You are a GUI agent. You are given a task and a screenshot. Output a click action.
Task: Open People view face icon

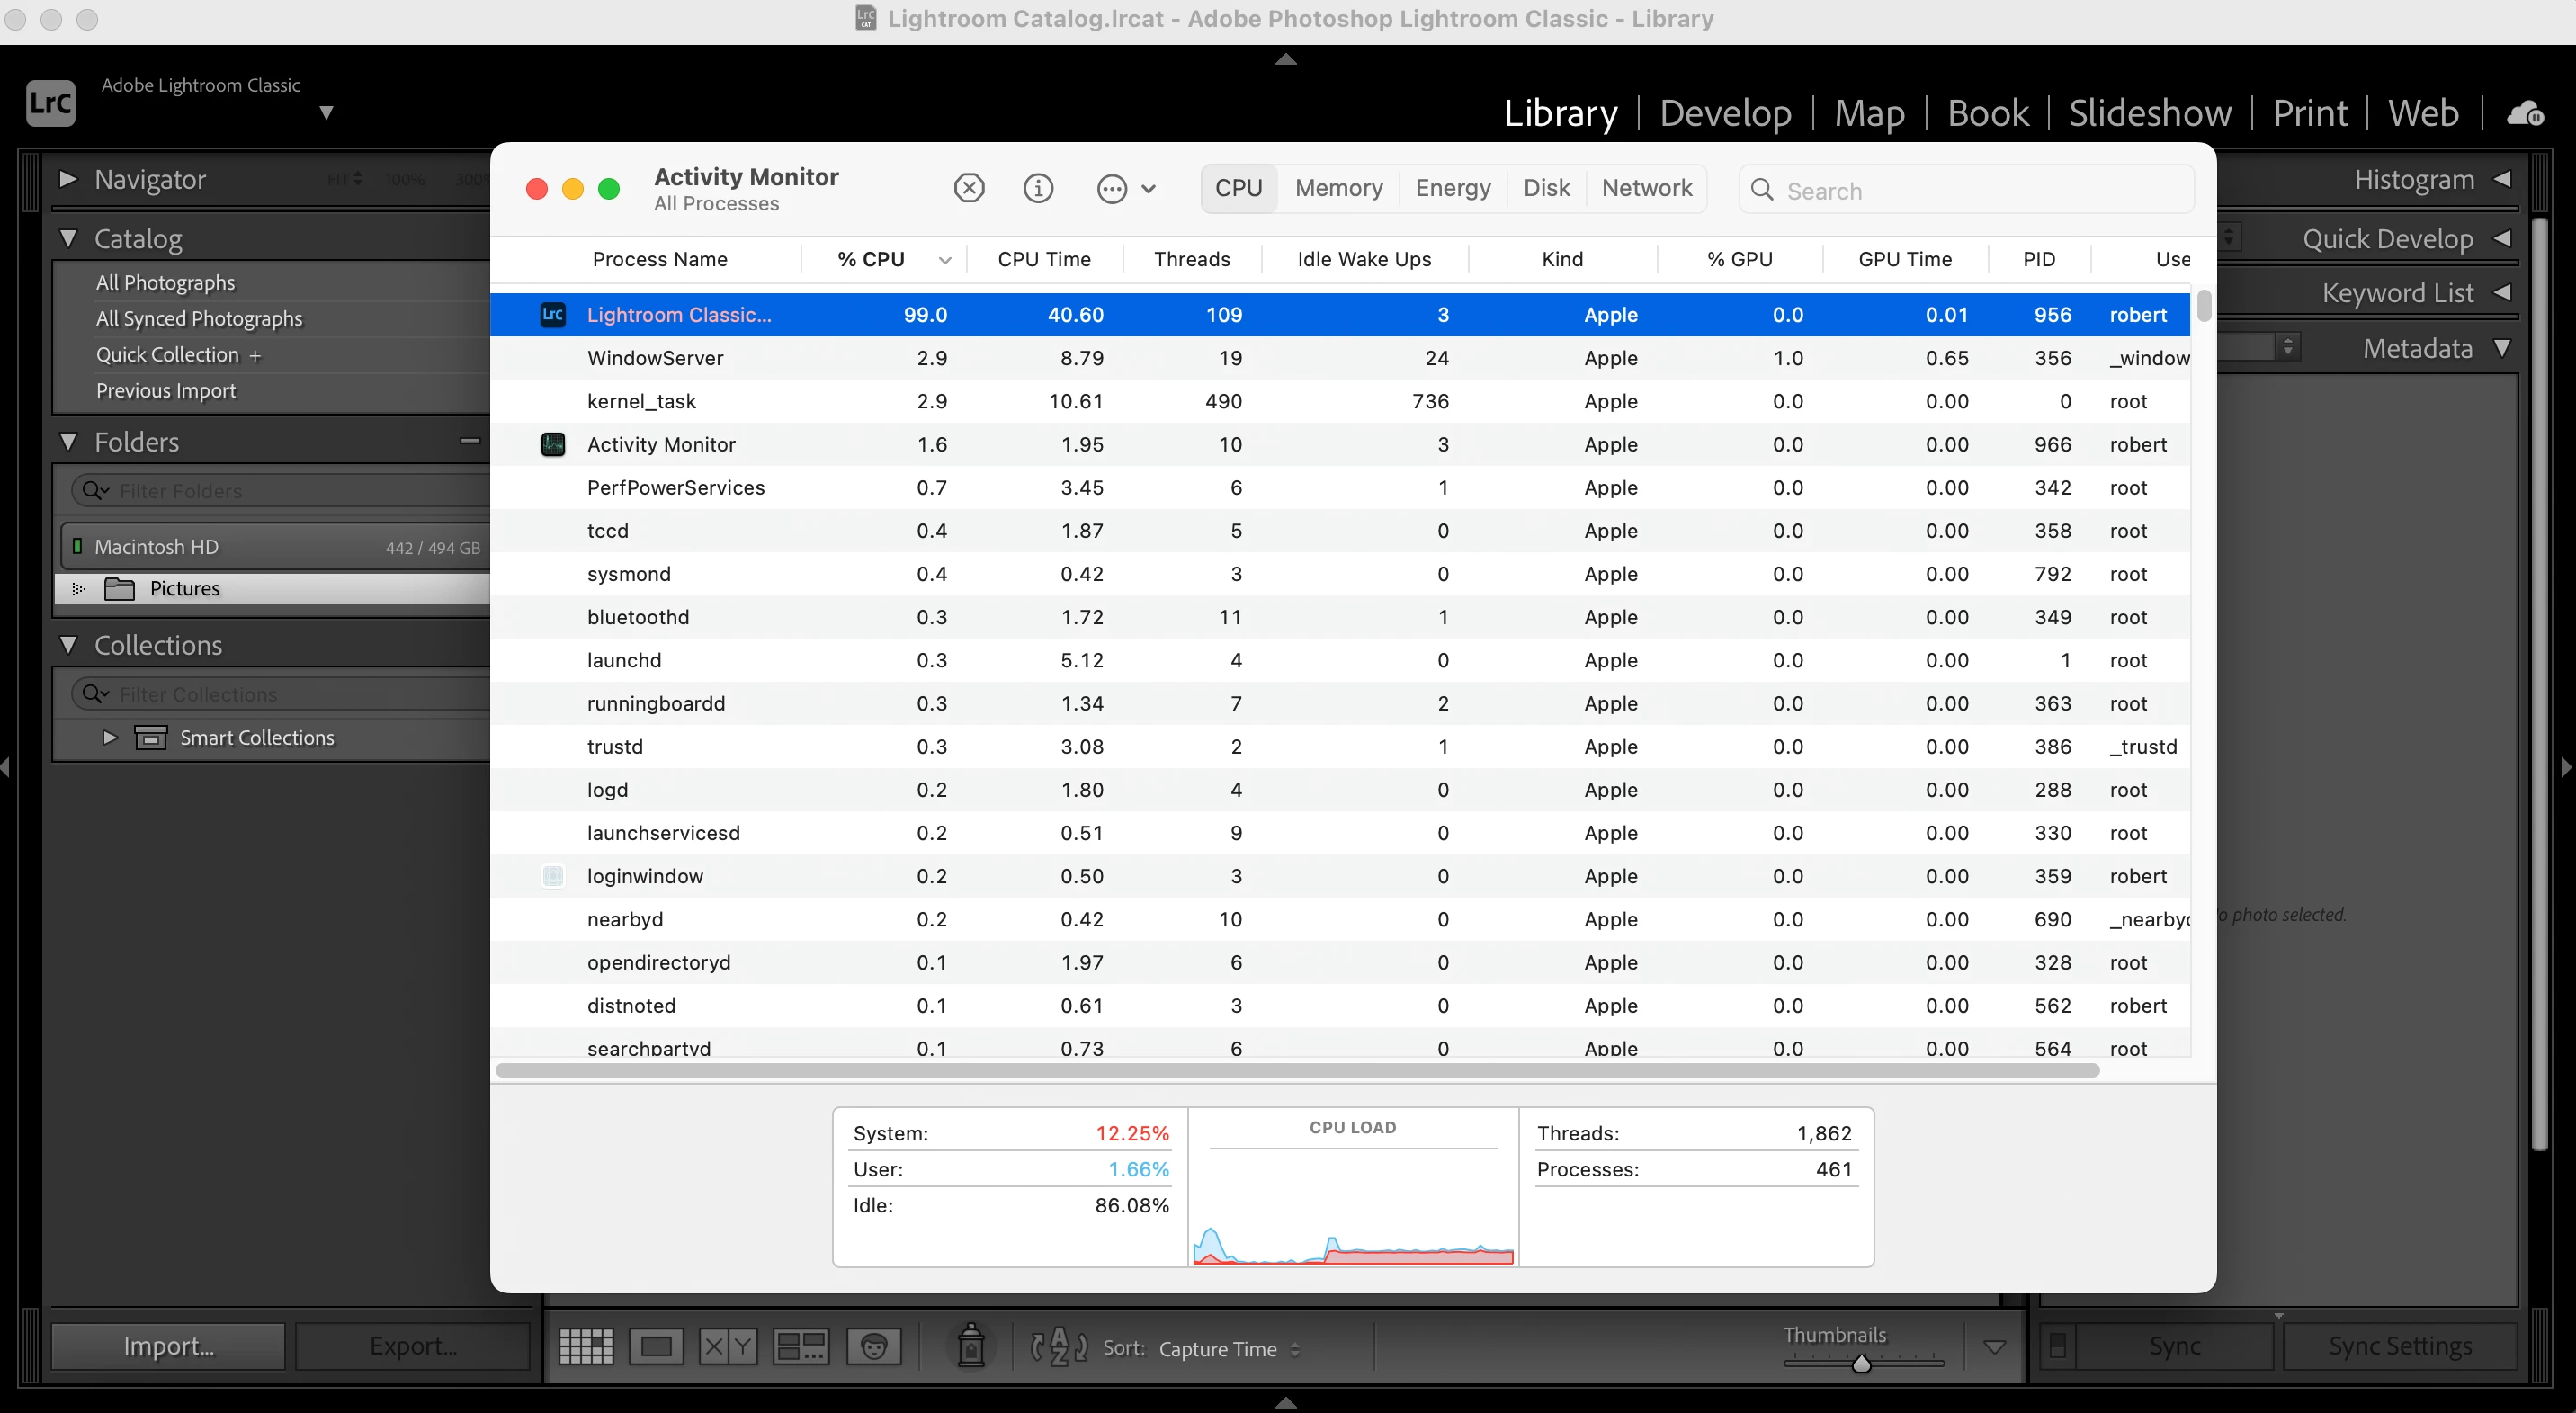click(873, 1347)
